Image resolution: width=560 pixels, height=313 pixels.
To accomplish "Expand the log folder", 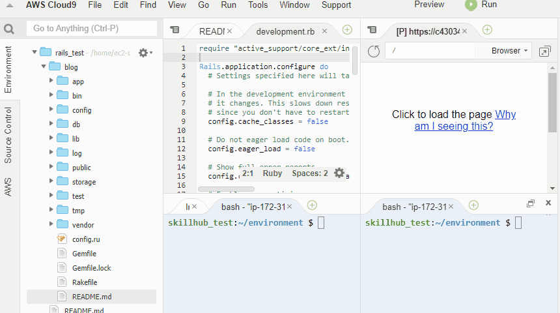I will pos(51,153).
